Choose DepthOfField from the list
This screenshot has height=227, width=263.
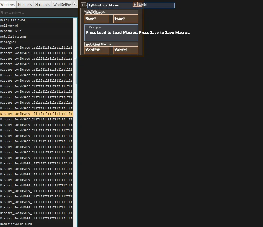pos(37,31)
